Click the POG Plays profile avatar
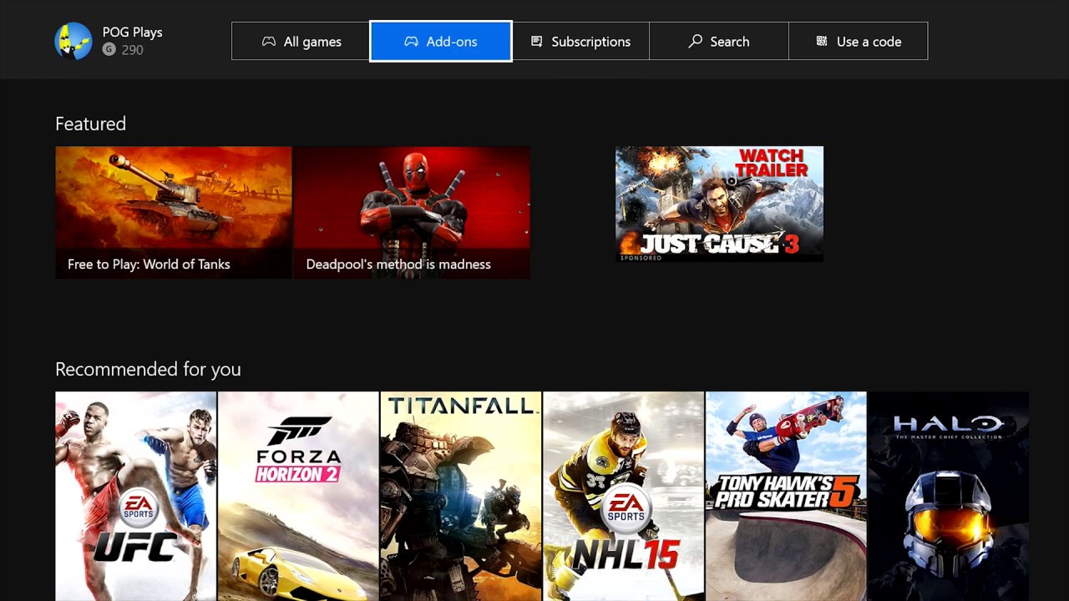 [73, 41]
